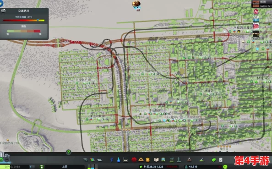Click the Chirper bird at top

click(x=136, y=5)
